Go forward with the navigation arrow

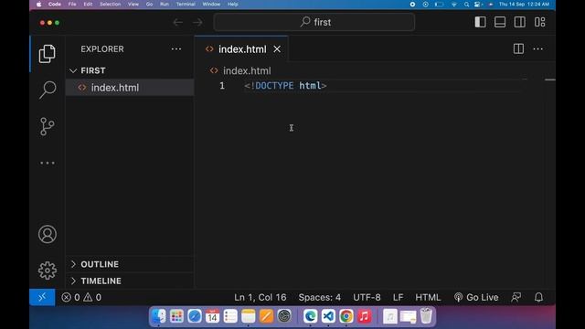pos(197,22)
